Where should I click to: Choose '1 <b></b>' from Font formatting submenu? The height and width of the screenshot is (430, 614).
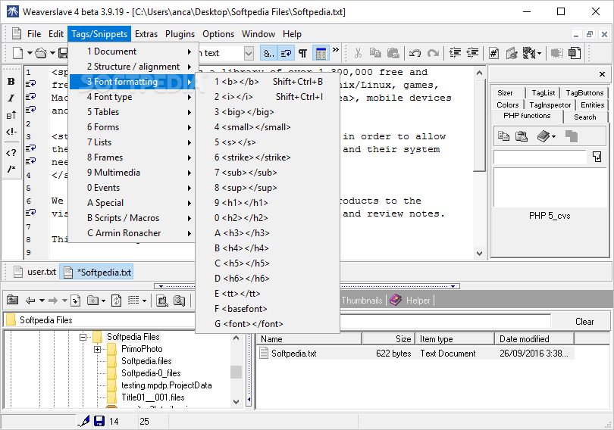point(268,82)
